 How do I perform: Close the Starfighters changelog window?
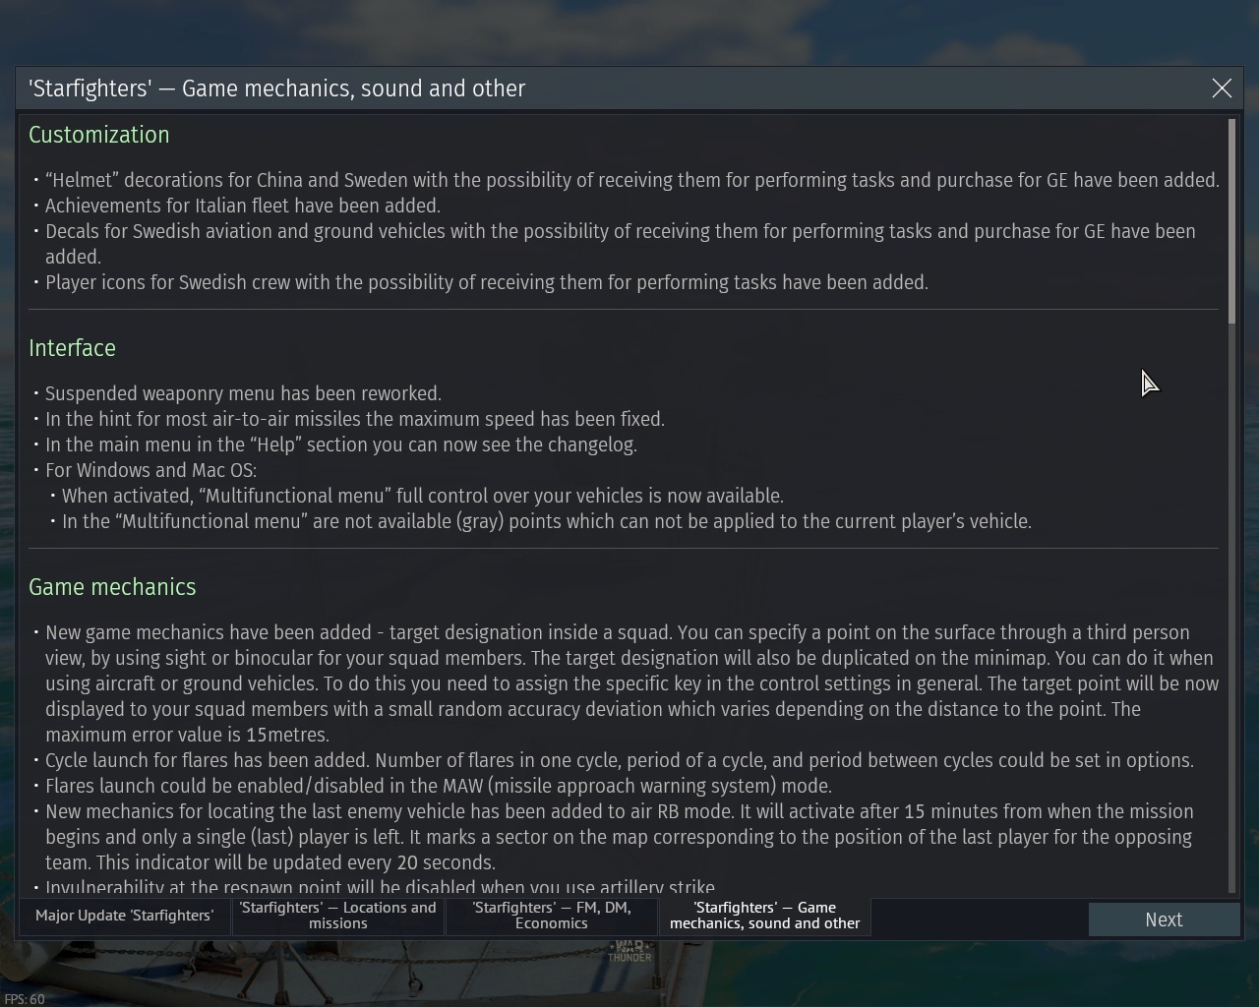point(1222,89)
